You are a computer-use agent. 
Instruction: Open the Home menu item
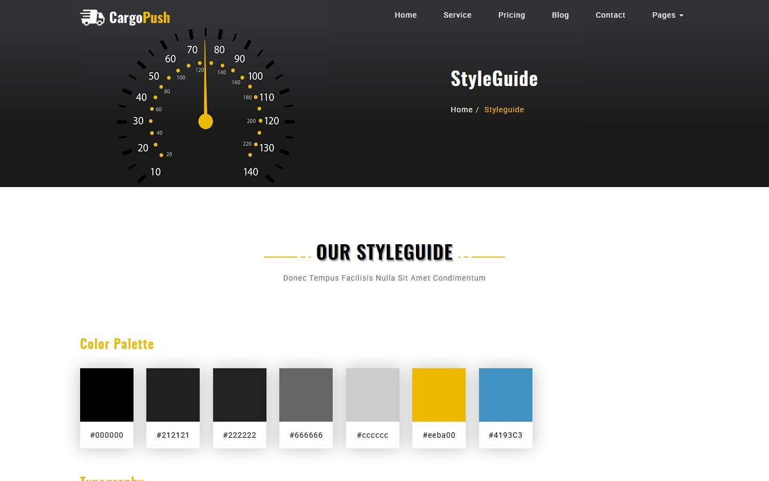click(x=405, y=15)
